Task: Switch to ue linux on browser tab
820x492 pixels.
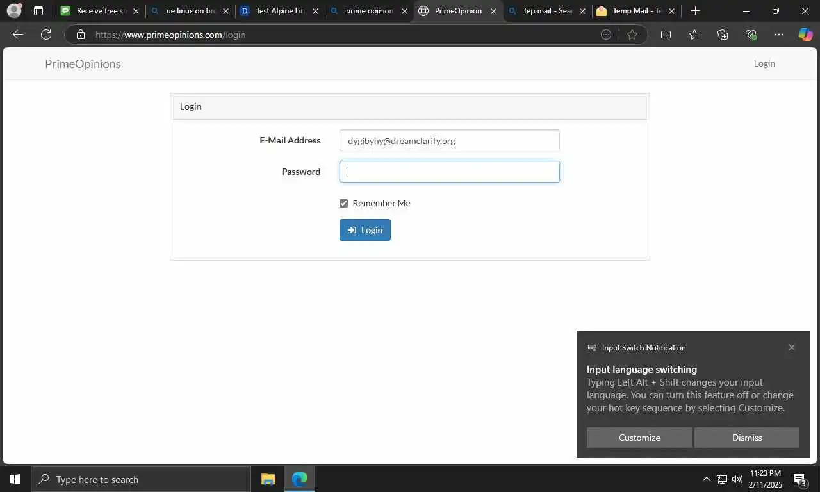Action: [189, 11]
